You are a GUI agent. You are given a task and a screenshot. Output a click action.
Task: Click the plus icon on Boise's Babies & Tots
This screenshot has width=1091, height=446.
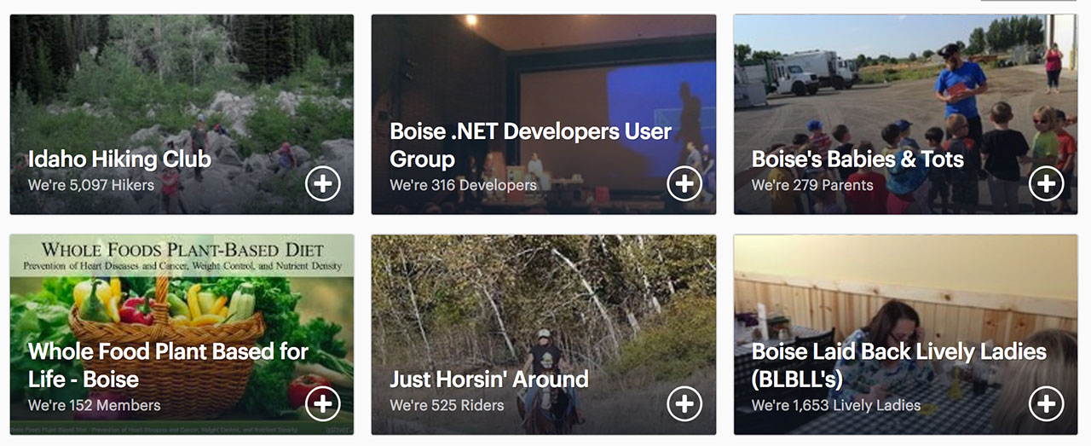tap(1046, 183)
